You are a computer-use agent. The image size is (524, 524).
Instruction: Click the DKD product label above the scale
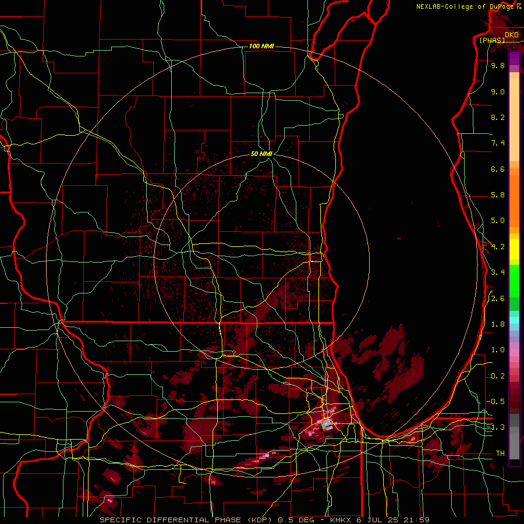point(512,35)
